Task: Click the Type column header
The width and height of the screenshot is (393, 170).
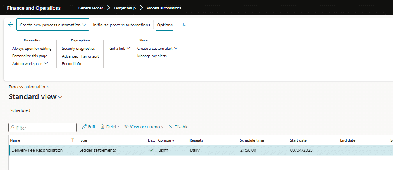Action: point(83,140)
